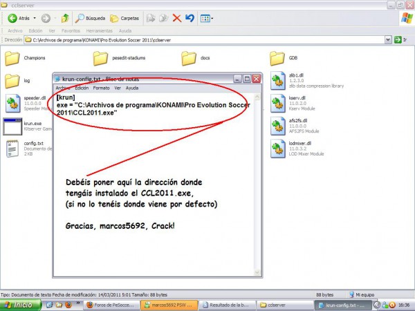Select the config.txt document icon

(12, 149)
